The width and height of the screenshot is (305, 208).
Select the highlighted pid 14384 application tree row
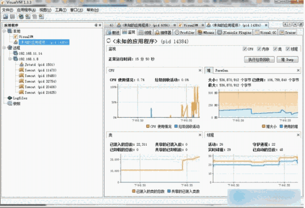[x=44, y=42]
